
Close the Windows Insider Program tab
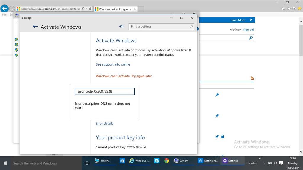tap(135, 9)
